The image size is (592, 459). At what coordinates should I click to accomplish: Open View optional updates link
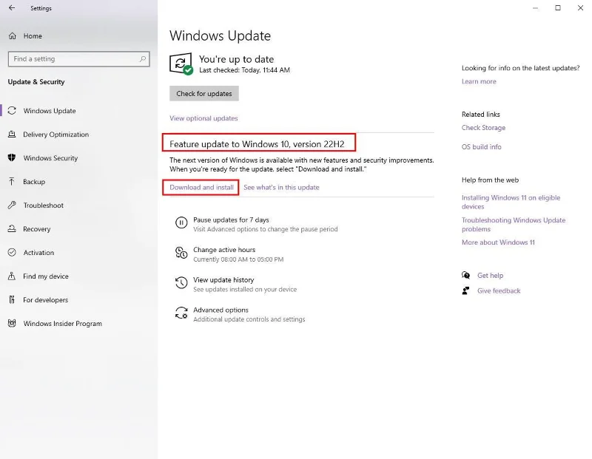pos(203,118)
